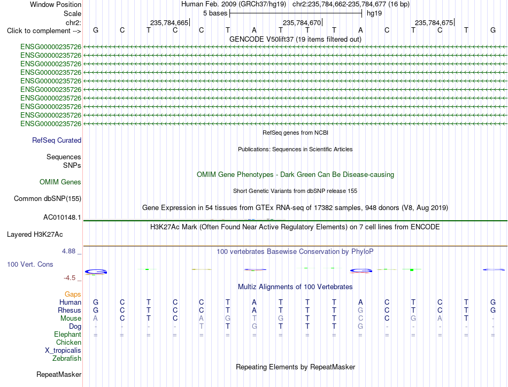Click the SNPs track label
The width and height of the screenshot is (508, 387).
point(72,165)
